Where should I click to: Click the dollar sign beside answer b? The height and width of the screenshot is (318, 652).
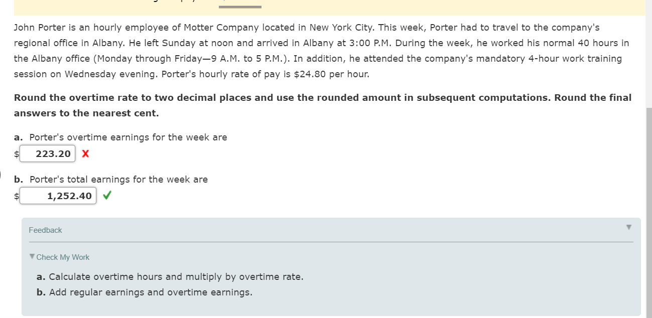pos(16,196)
